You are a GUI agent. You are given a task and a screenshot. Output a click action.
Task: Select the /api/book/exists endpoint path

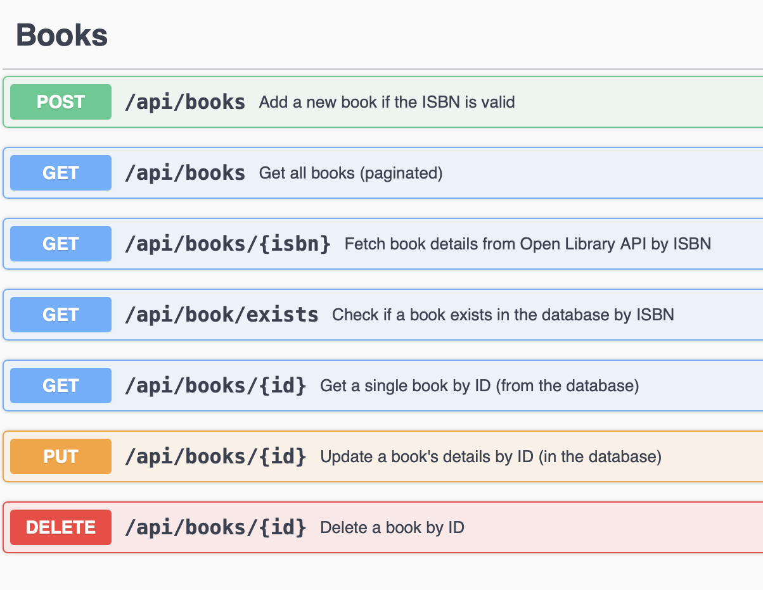(x=221, y=315)
